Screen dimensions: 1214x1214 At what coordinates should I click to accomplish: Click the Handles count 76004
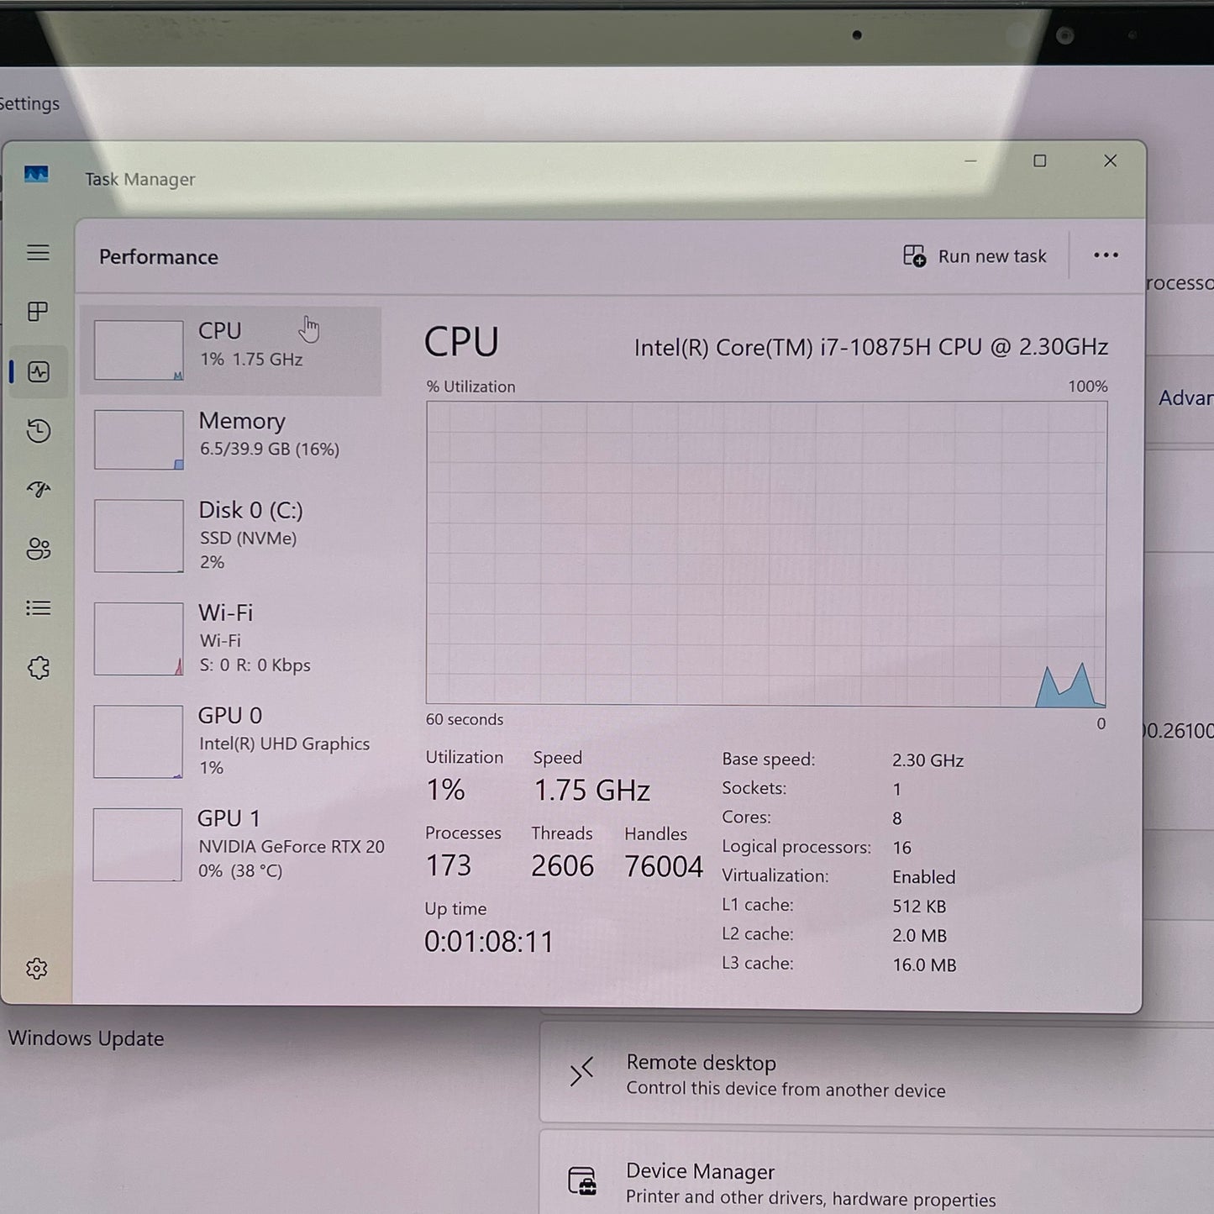point(664,866)
